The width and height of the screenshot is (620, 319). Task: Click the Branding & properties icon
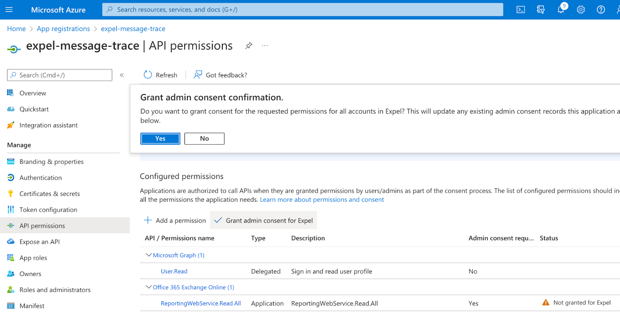[10, 161]
